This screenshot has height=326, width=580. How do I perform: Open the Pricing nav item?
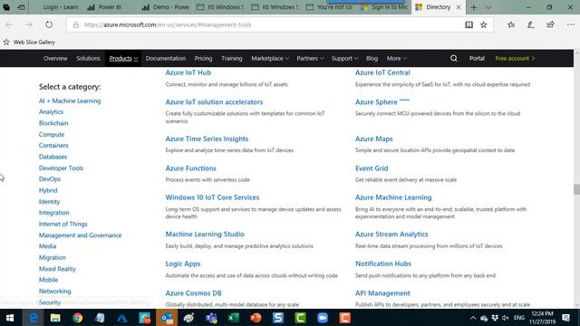tap(203, 58)
